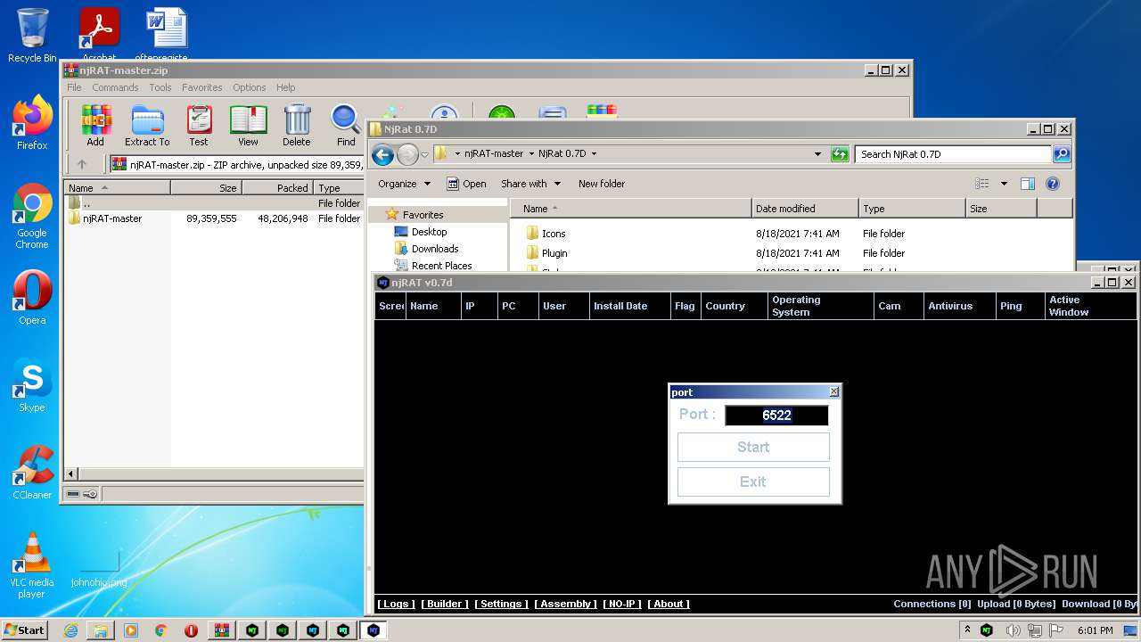Expand address bar history dropdown
The width and height of the screenshot is (1141, 642).
pos(817,154)
